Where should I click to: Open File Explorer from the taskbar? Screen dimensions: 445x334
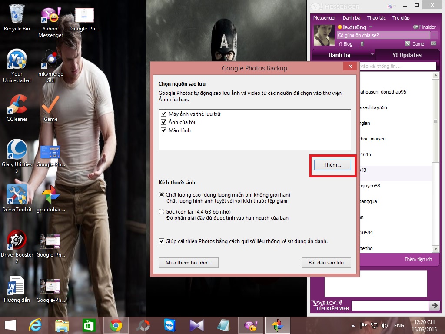[x=62, y=325]
